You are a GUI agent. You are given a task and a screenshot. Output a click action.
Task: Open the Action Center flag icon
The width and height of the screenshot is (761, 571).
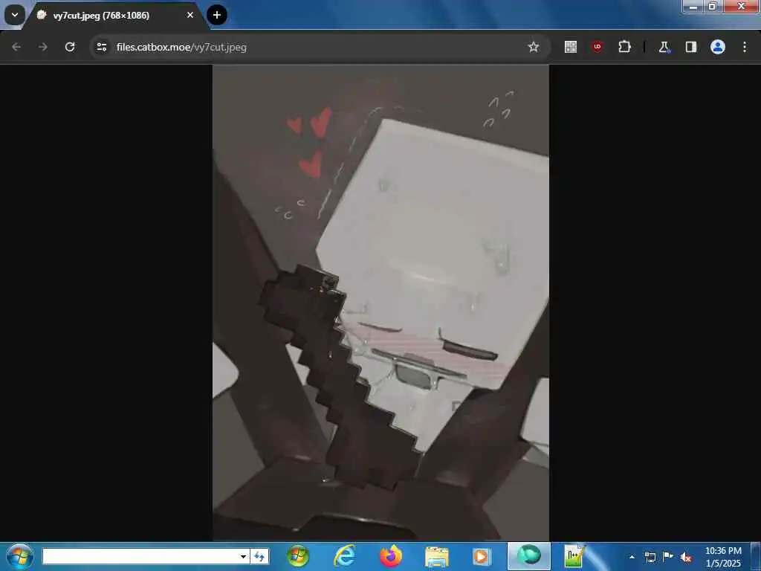(x=668, y=556)
